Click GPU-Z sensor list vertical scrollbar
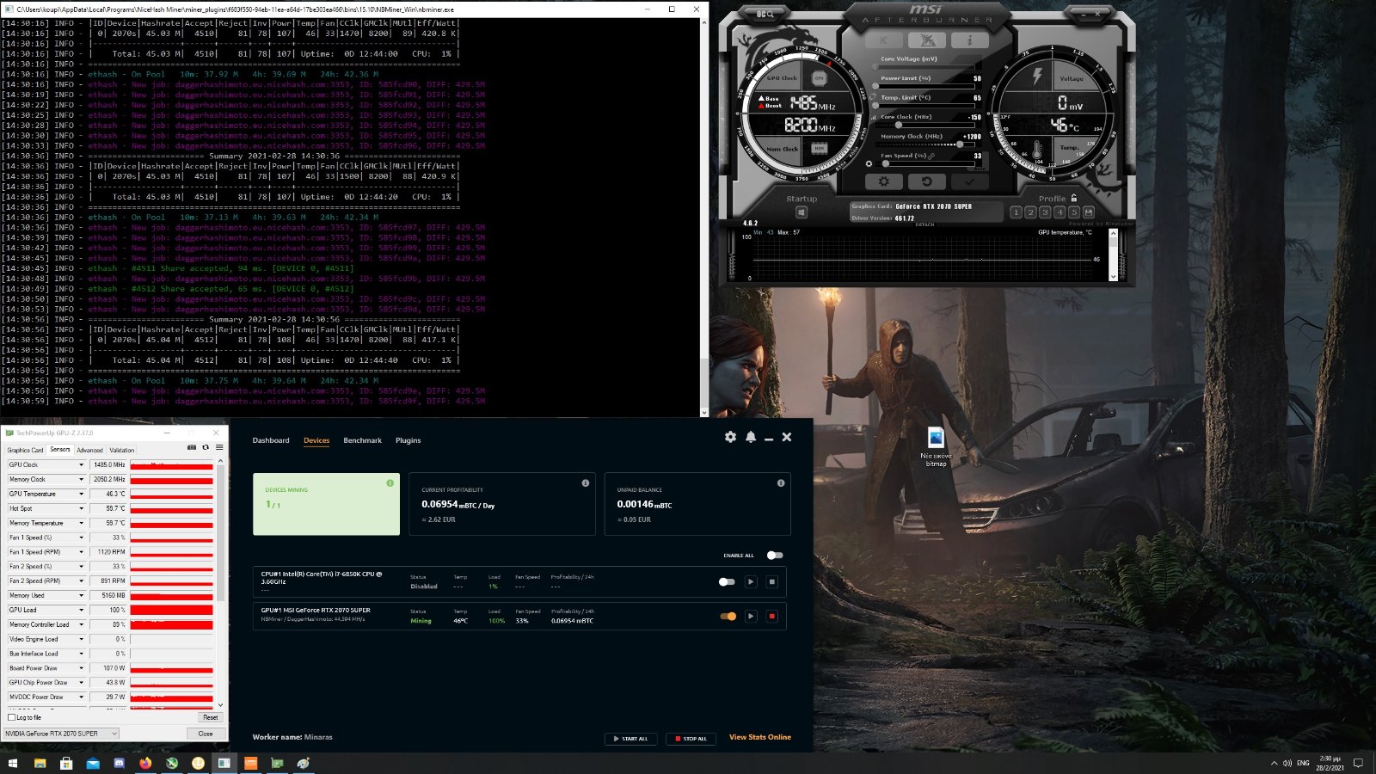The width and height of the screenshot is (1376, 774). pos(220,582)
